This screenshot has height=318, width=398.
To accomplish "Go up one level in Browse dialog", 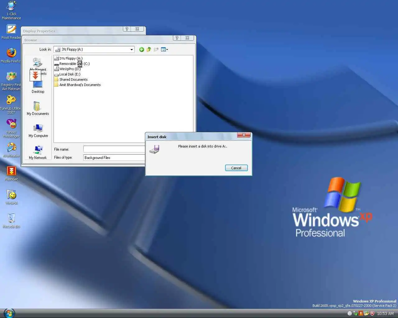I will point(149,49).
